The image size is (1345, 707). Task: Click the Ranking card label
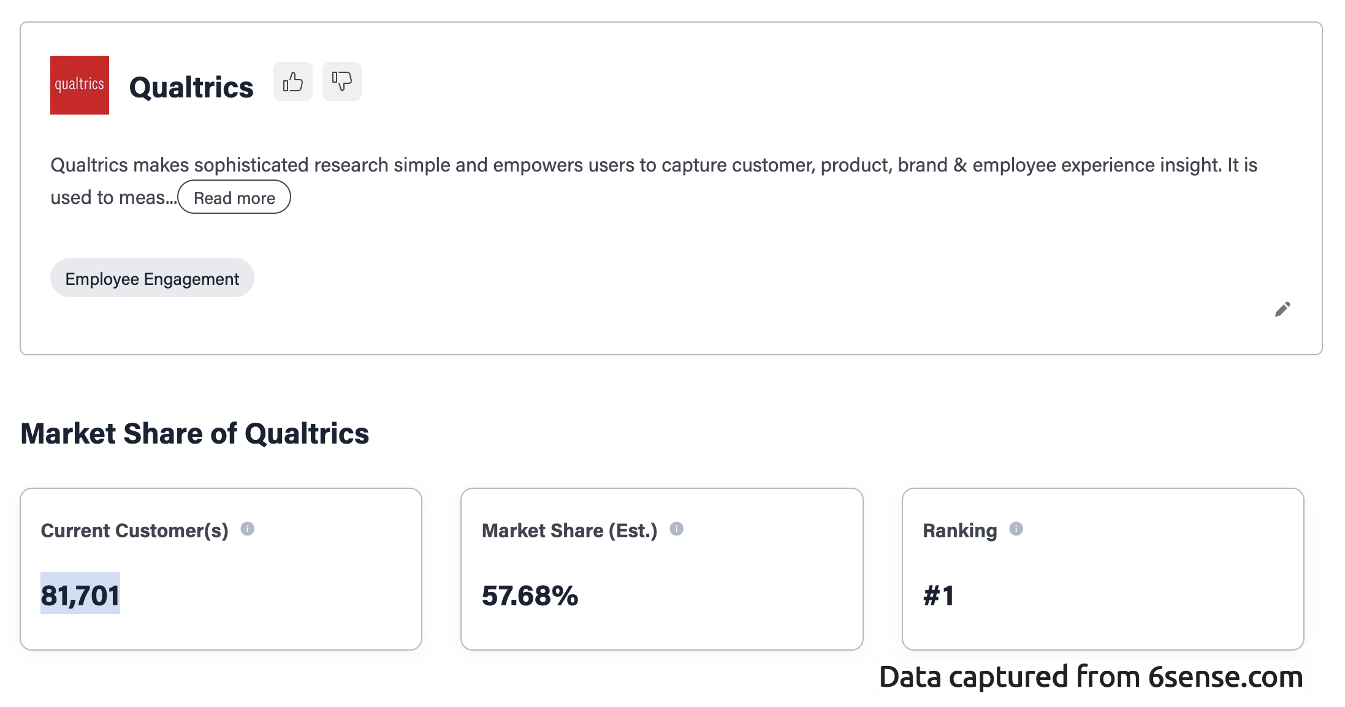[x=959, y=531]
